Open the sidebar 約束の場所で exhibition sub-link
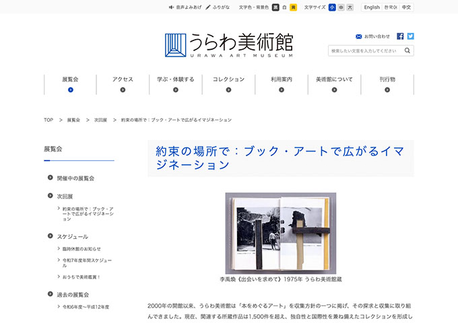 88,214
